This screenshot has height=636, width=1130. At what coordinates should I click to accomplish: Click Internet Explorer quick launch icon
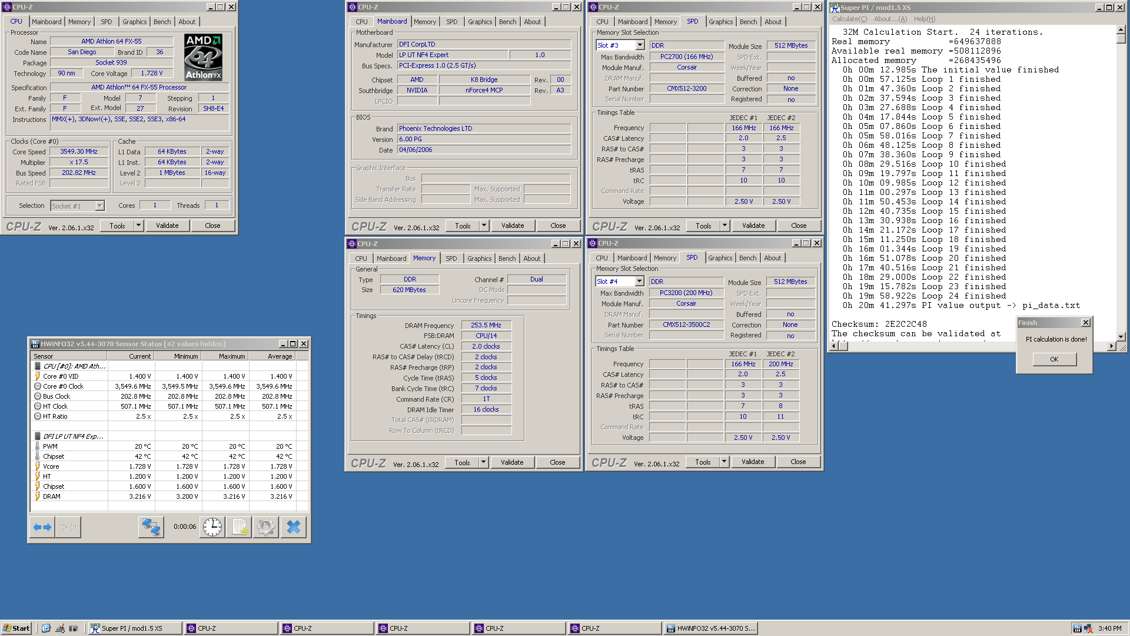tap(46, 628)
